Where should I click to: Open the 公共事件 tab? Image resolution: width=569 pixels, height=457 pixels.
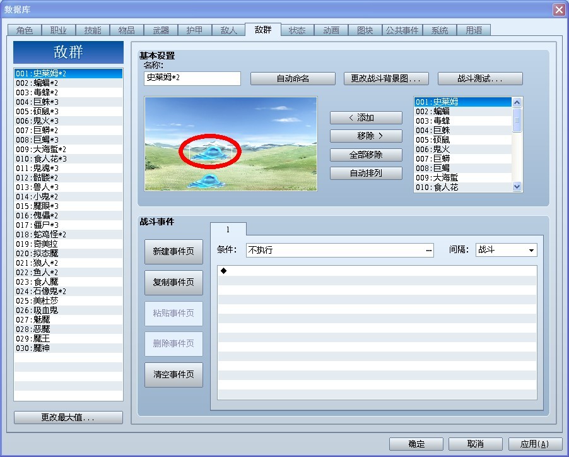tap(402, 30)
